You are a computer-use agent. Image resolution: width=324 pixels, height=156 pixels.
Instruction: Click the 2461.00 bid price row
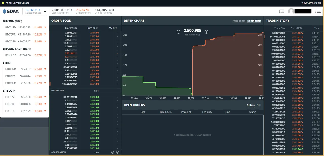[x=85, y=148]
